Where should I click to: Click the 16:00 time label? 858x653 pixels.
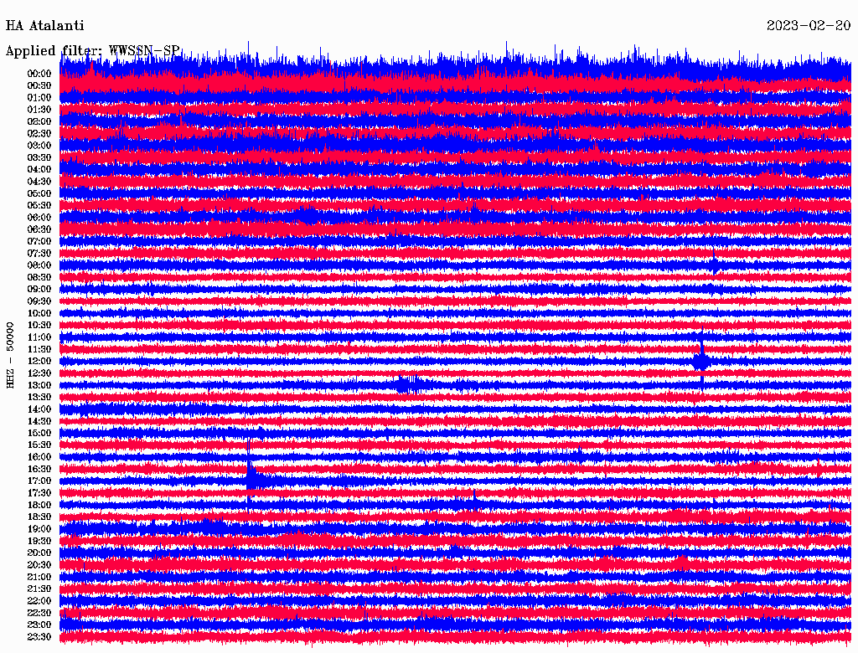39,457
